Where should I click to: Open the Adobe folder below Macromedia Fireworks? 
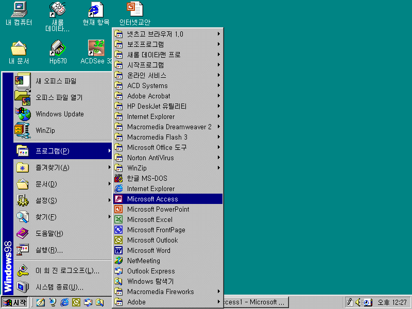168,302
